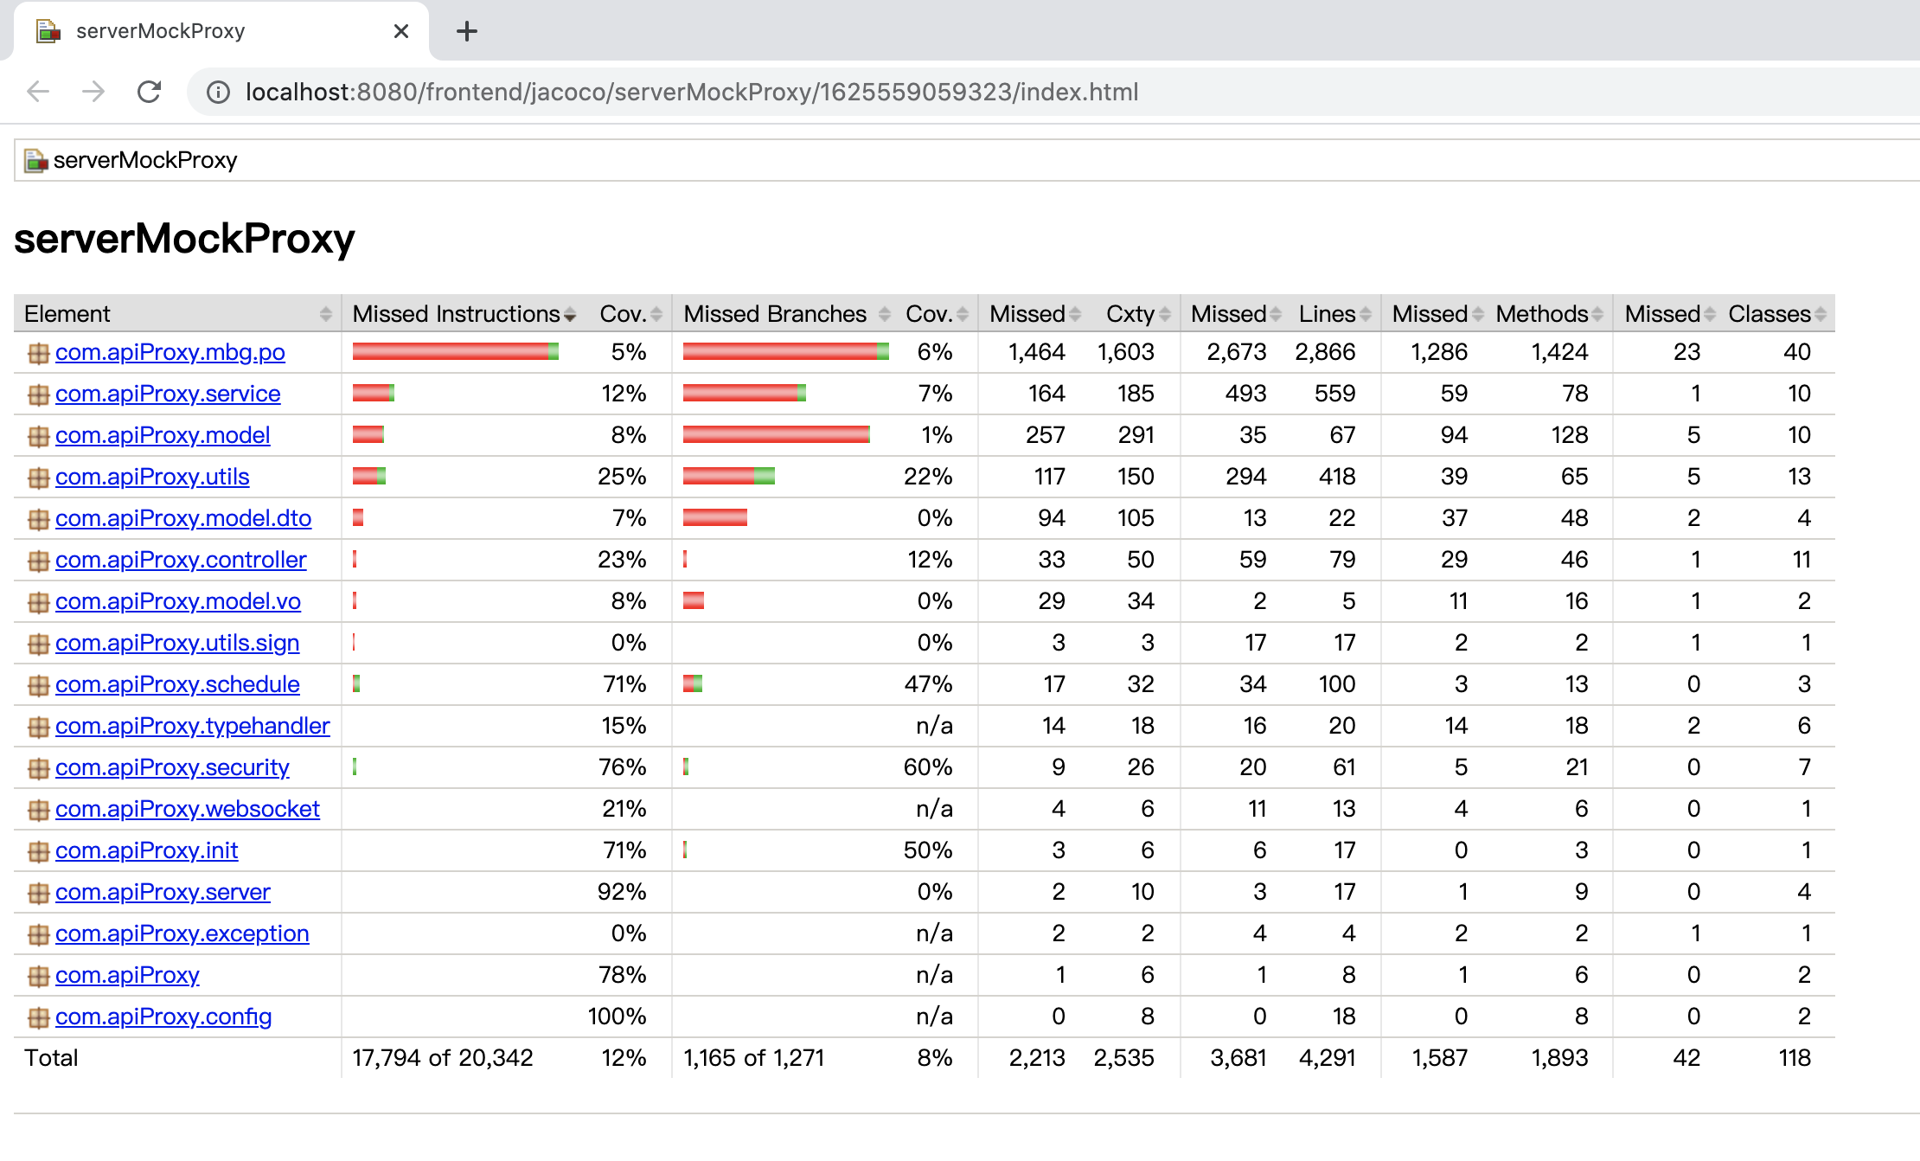Sort by Classes column header
The image size is (1920, 1161).
(x=1770, y=314)
